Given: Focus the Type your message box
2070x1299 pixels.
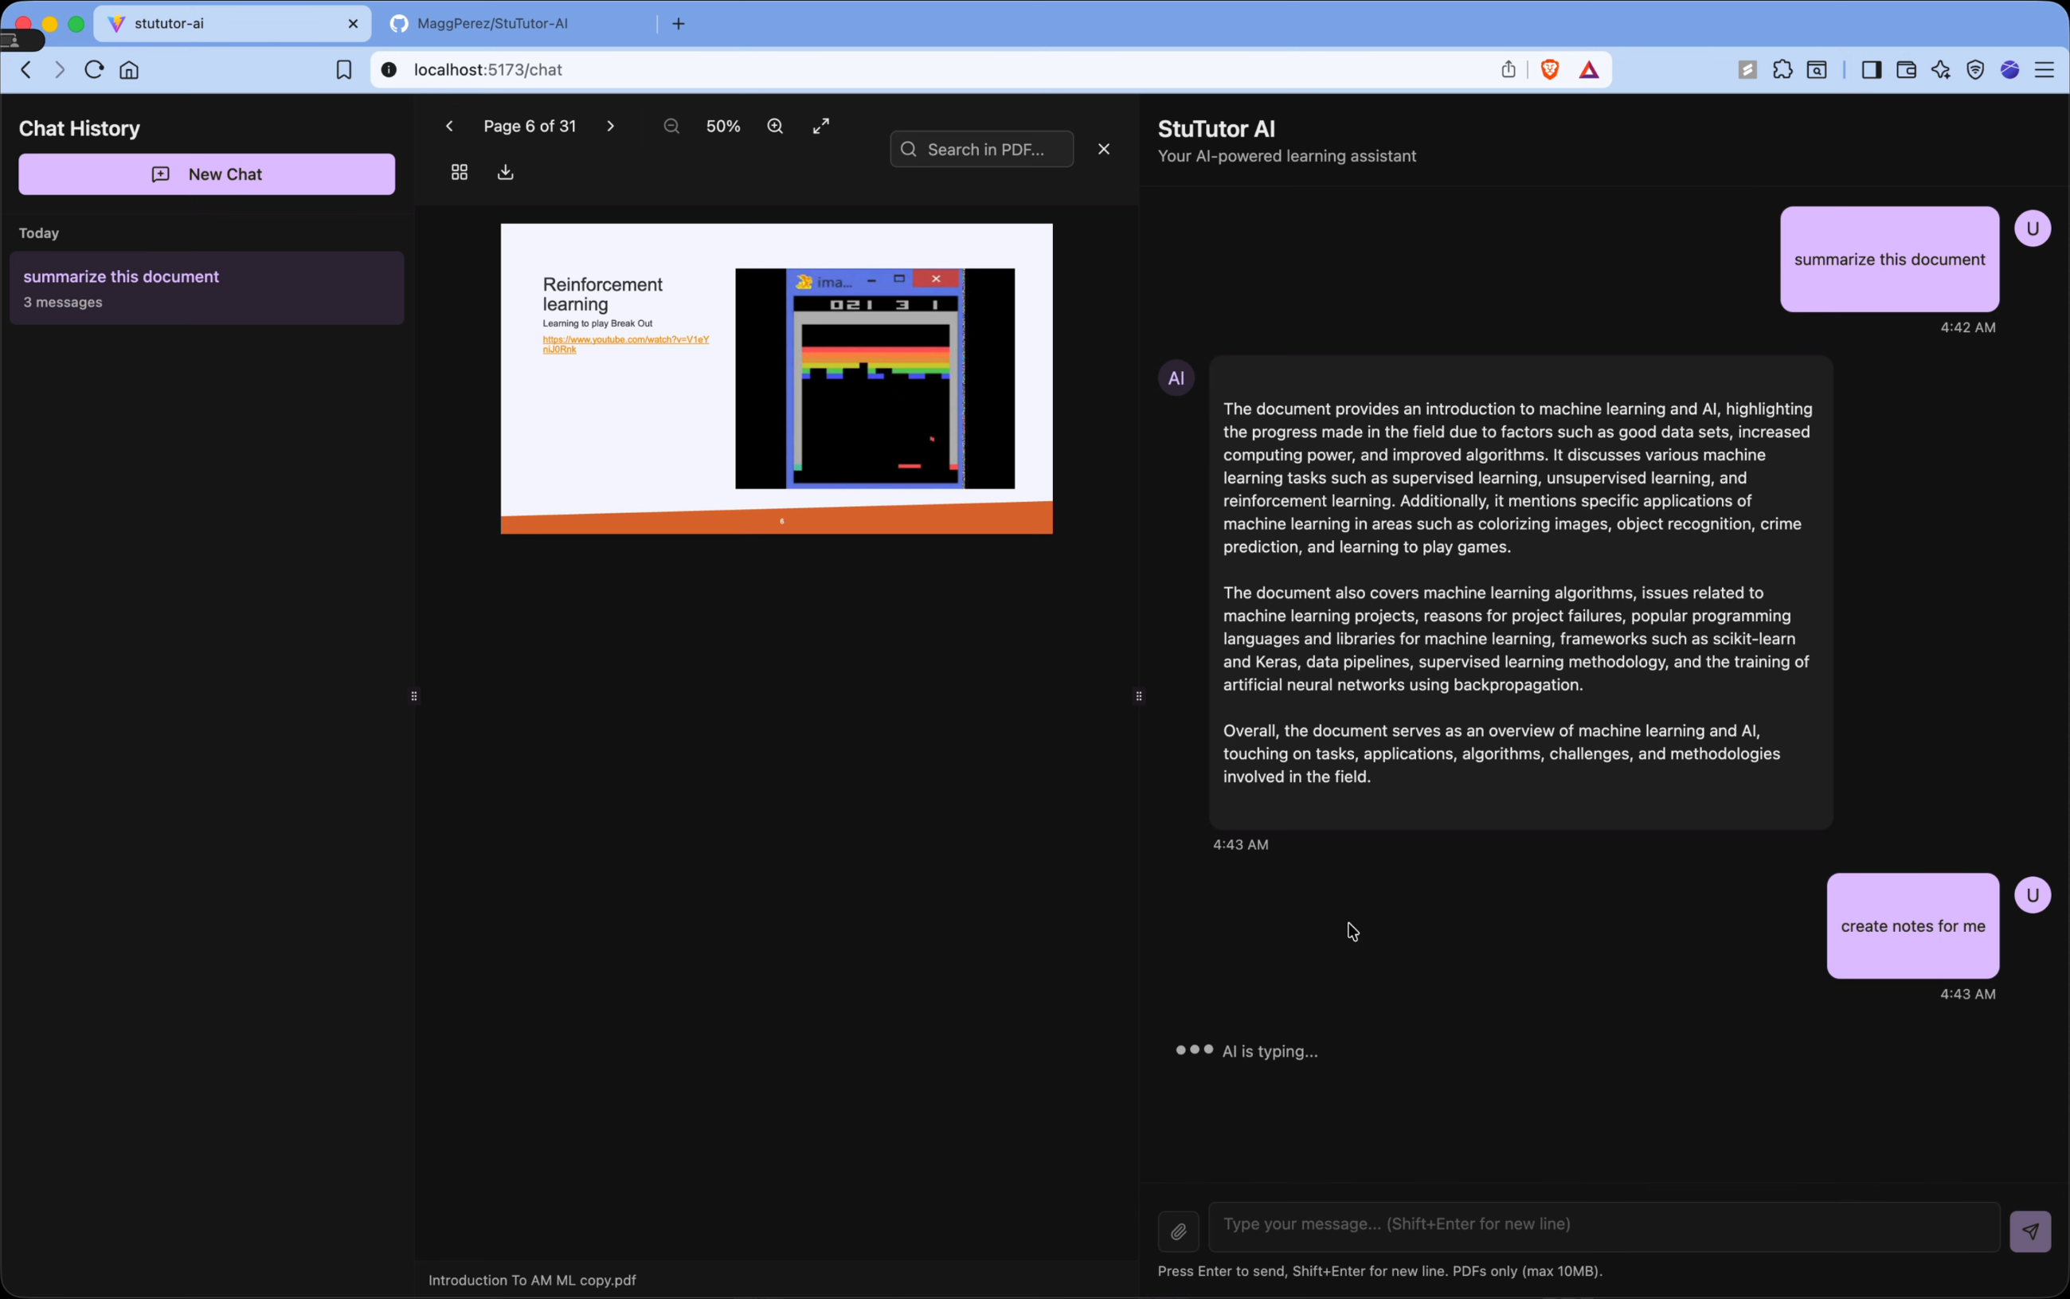Looking at the screenshot, I should click(1602, 1225).
